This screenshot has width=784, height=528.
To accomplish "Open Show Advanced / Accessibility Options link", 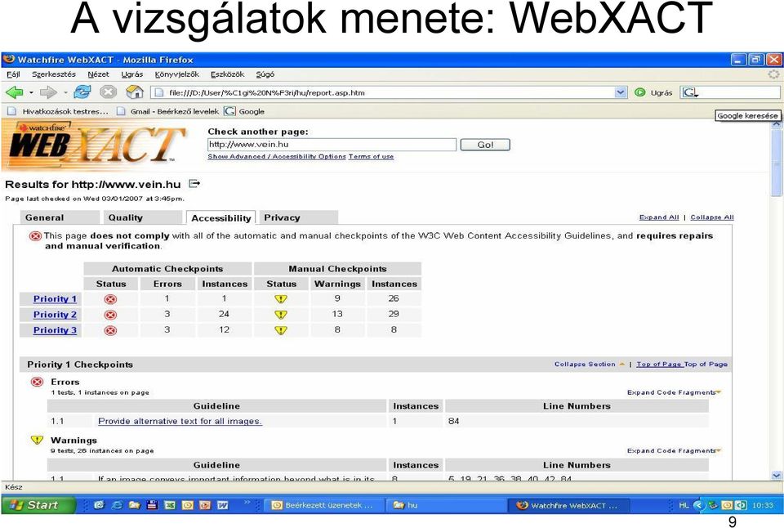I will click(277, 157).
